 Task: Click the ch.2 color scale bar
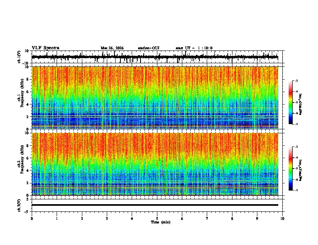pyautogui.click(x=291, y=169)
